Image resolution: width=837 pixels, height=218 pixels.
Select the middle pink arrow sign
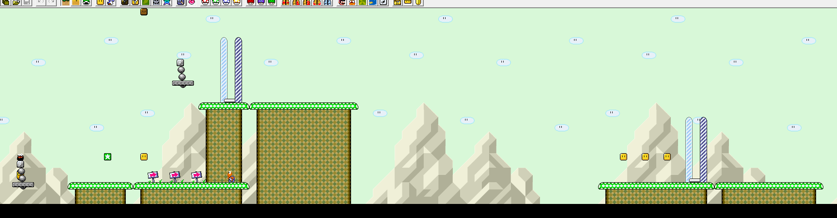(175, 176)
